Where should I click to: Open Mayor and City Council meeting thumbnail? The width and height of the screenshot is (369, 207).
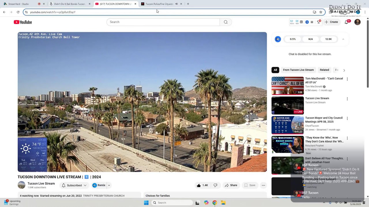coord(288,125)
